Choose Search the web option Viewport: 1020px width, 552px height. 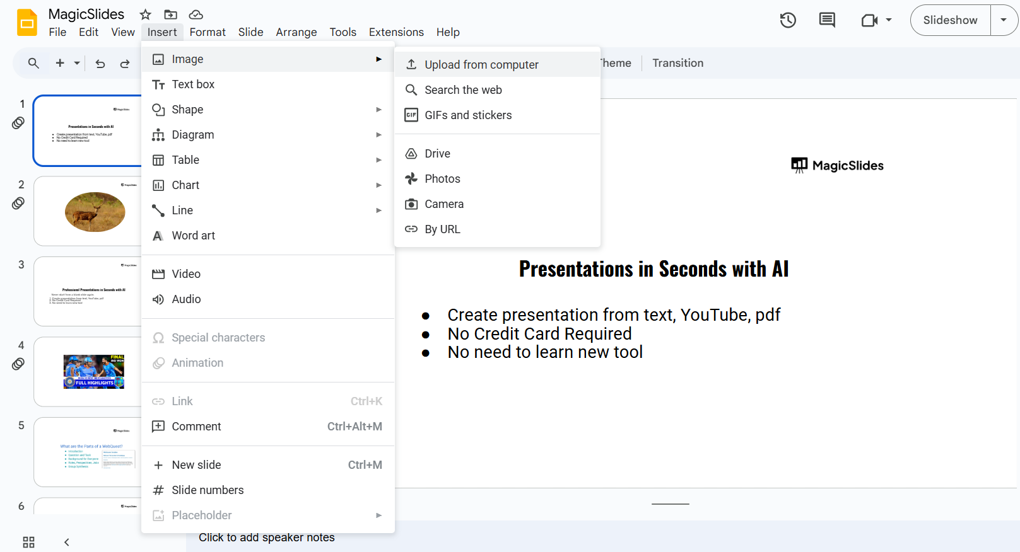497,90
